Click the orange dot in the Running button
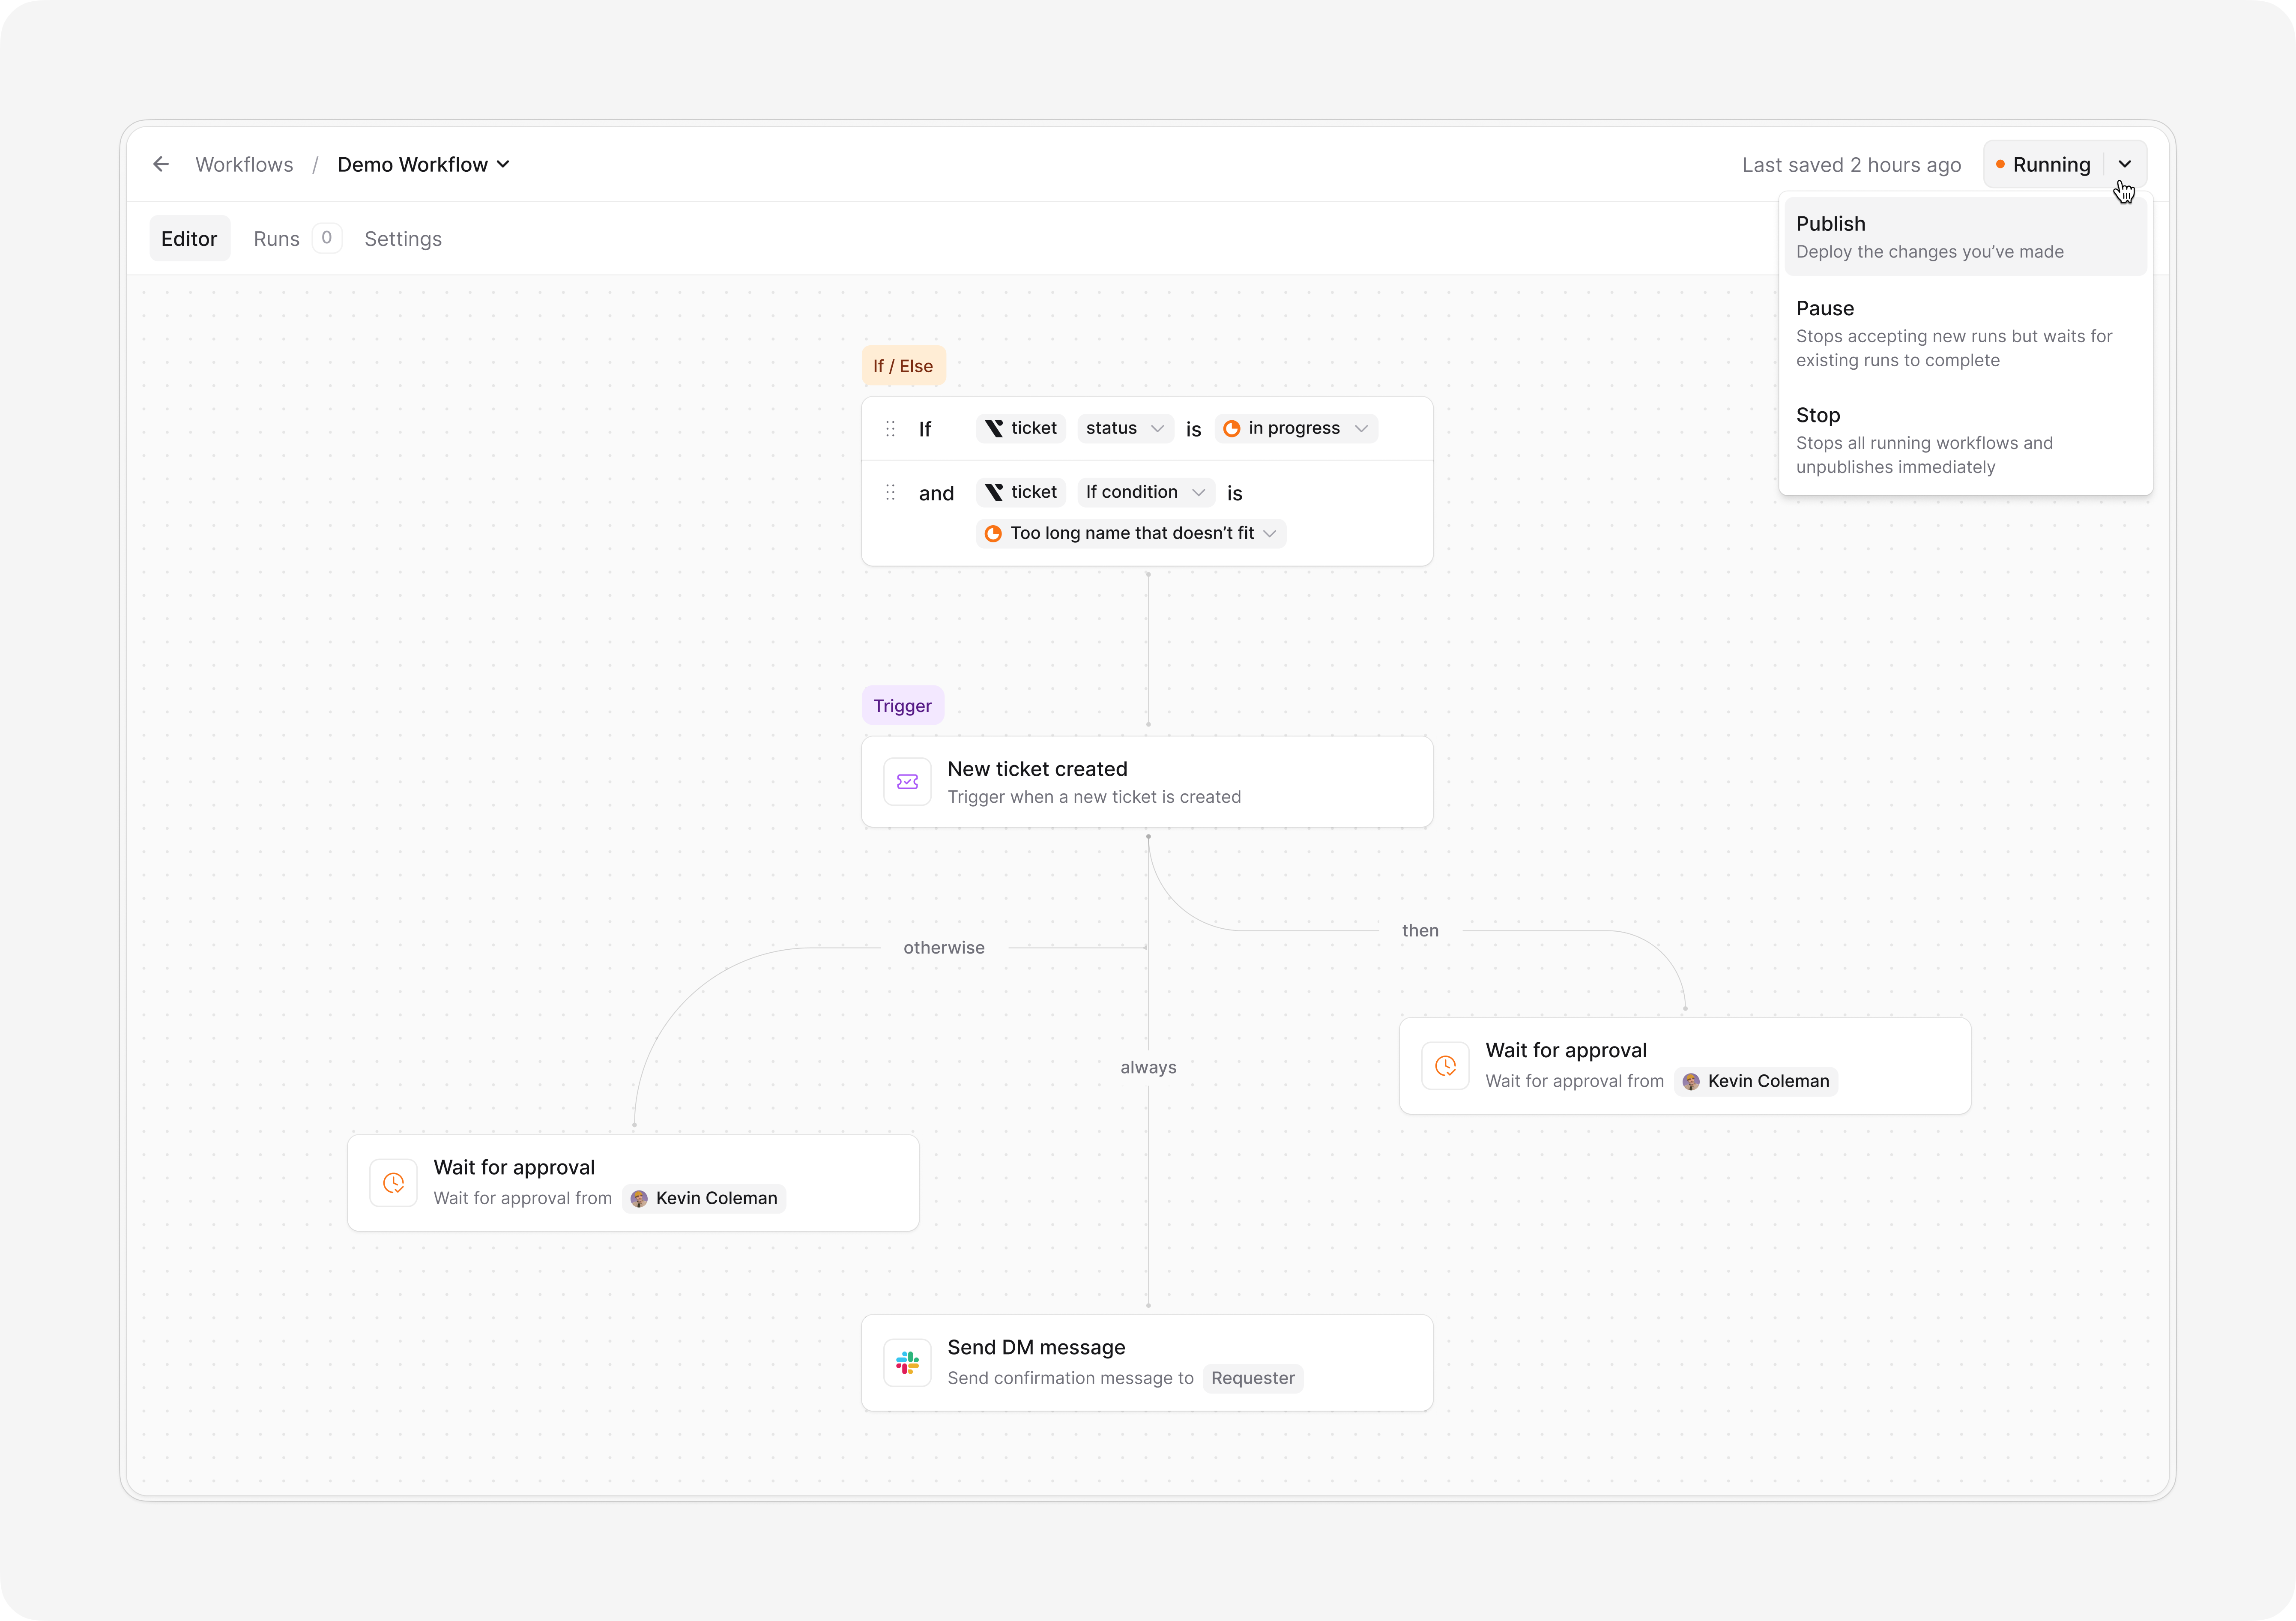2296x1621 pixels. pos(2000,164)
